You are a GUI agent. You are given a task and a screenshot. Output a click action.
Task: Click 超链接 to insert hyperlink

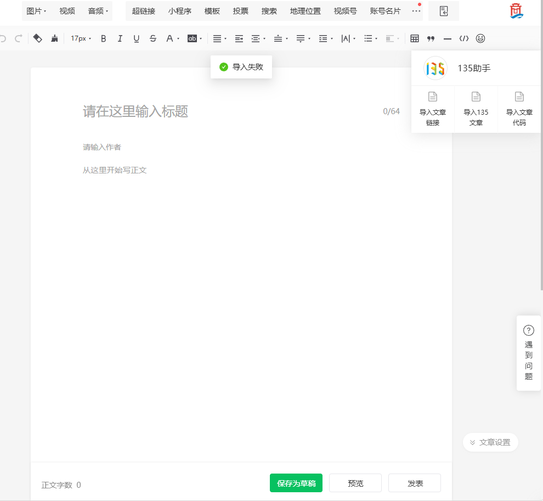point(143,11)
